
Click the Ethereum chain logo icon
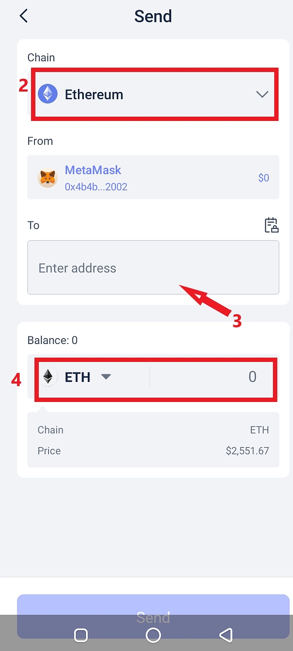pos(48,94)
